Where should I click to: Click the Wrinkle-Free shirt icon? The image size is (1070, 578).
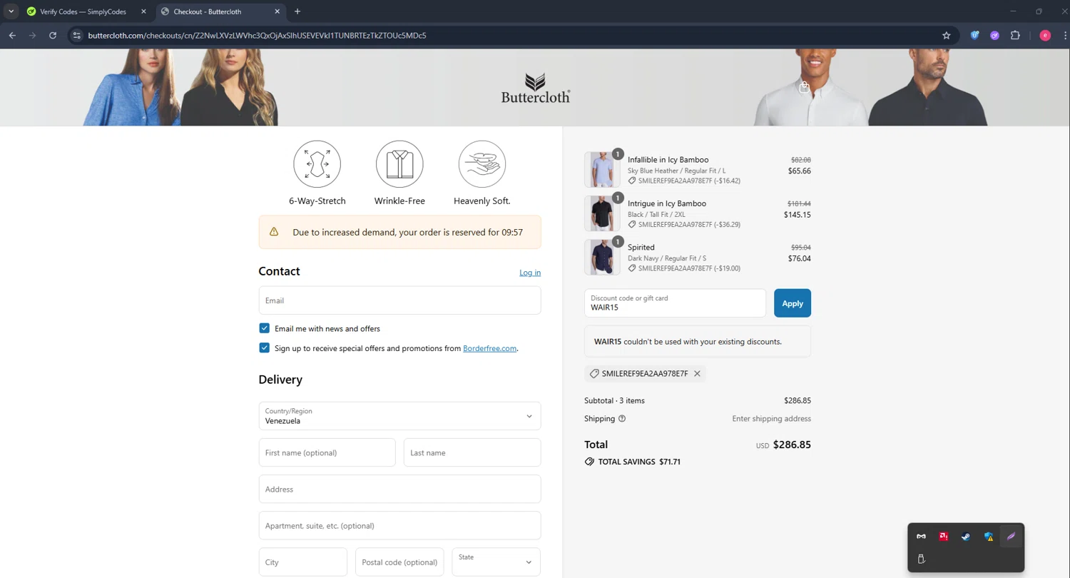399,164
